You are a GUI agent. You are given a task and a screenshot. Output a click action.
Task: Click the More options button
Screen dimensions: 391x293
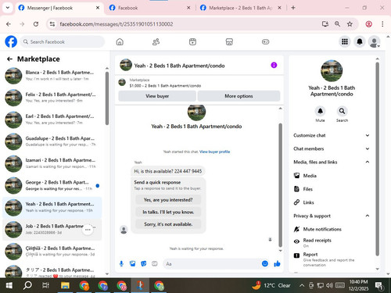[239, 96]
